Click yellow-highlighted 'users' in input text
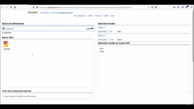This screenshot has height=109, width=194. click(6, 46)
